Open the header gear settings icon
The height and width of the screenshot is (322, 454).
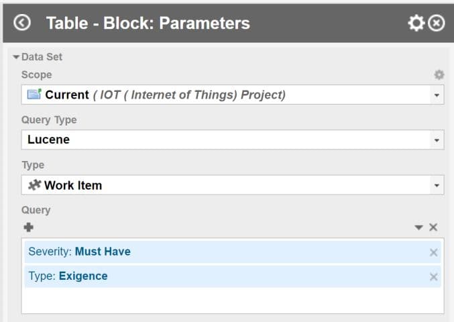(416, 23)
